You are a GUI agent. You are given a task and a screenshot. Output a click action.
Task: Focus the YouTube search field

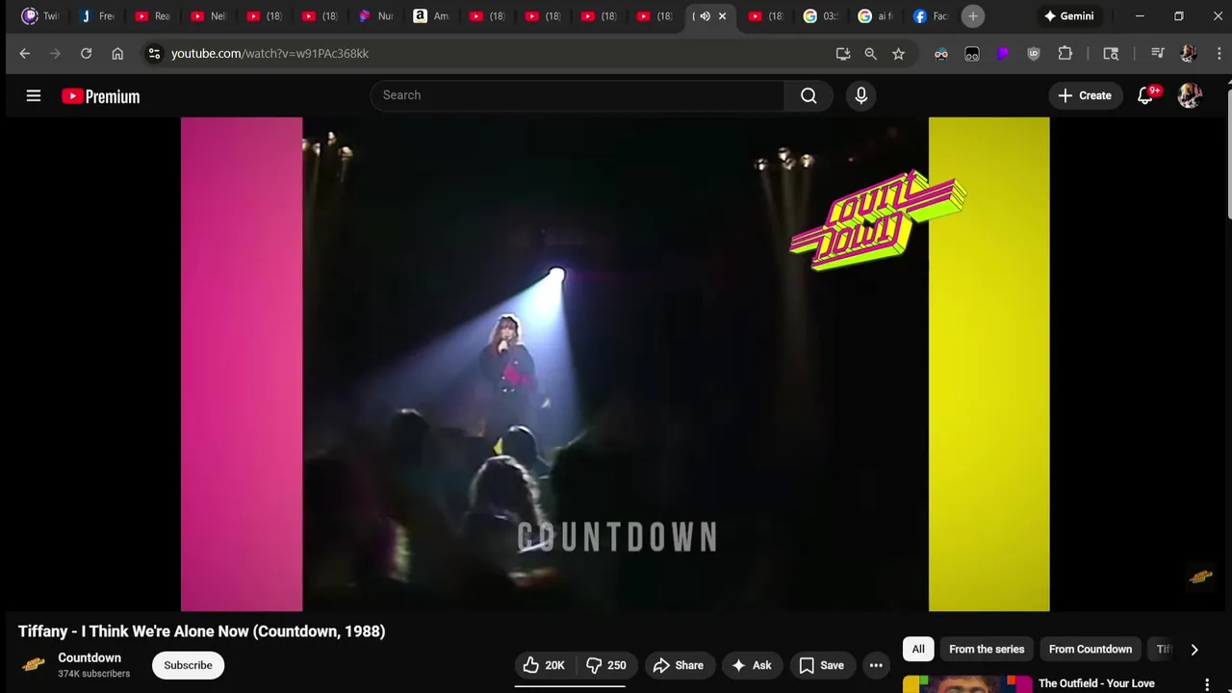(577, 95)
